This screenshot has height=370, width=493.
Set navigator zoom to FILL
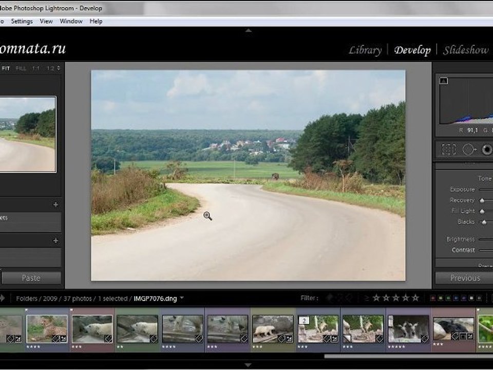[x=21, y=68]
